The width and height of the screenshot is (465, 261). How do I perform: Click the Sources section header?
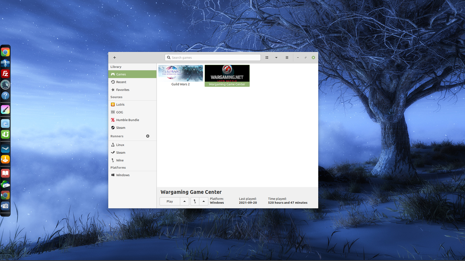[x=116, y=97]
